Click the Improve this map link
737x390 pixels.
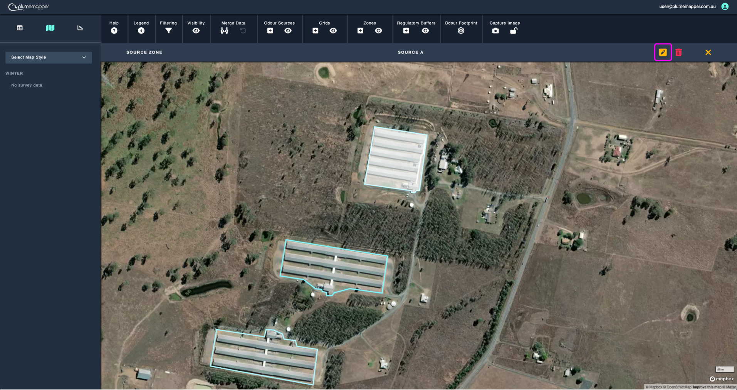tap(707, 387)
